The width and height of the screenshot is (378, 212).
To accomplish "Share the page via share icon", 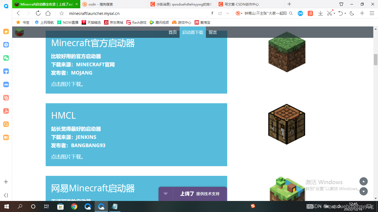I will [x=220, y=13].
